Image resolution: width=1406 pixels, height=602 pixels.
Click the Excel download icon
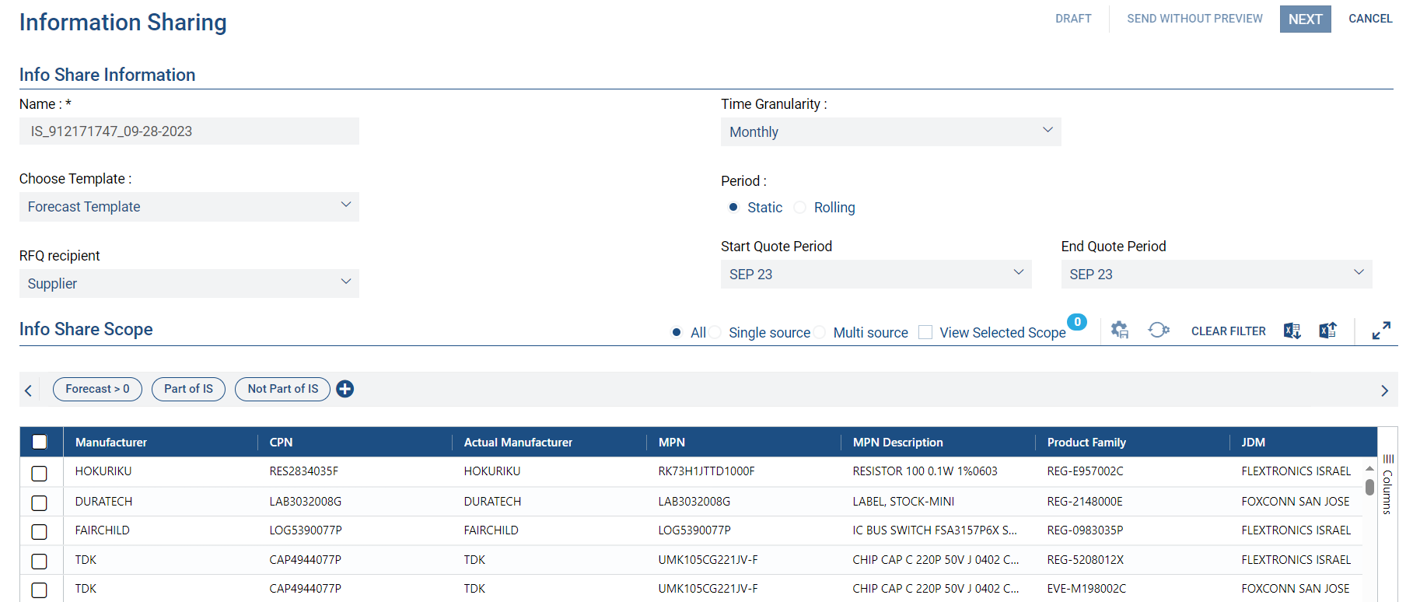point(1292,331)
